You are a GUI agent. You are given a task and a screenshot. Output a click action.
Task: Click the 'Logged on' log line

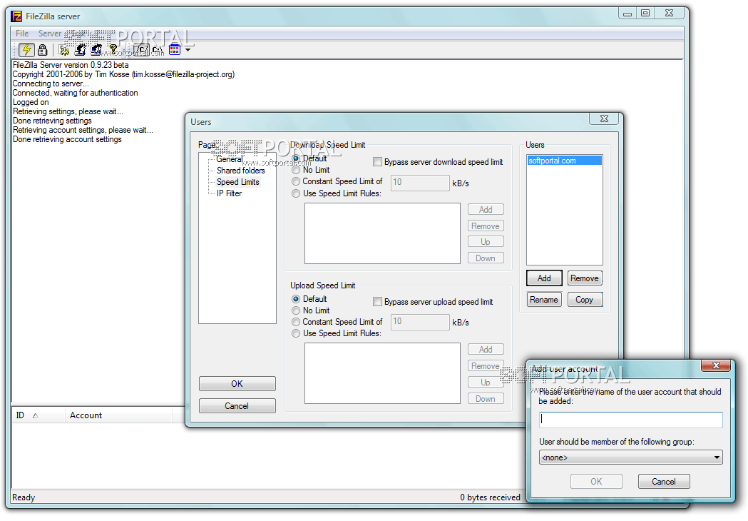[x=31, y=102]
